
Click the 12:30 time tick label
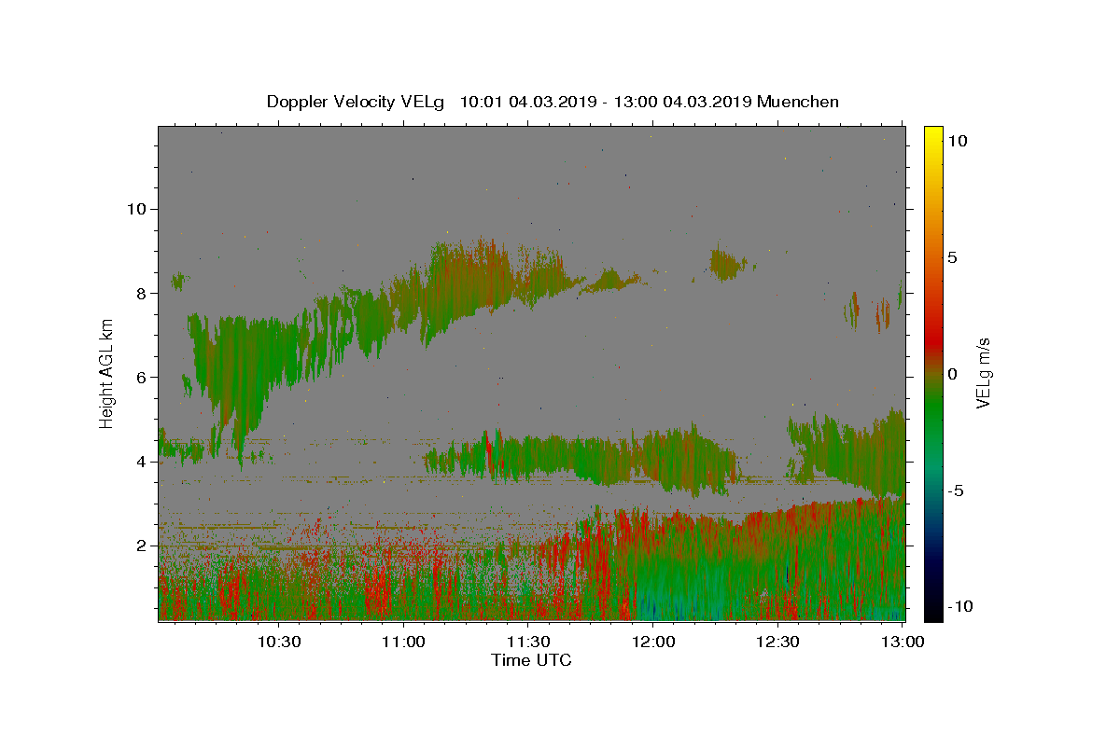click(777, 642)
